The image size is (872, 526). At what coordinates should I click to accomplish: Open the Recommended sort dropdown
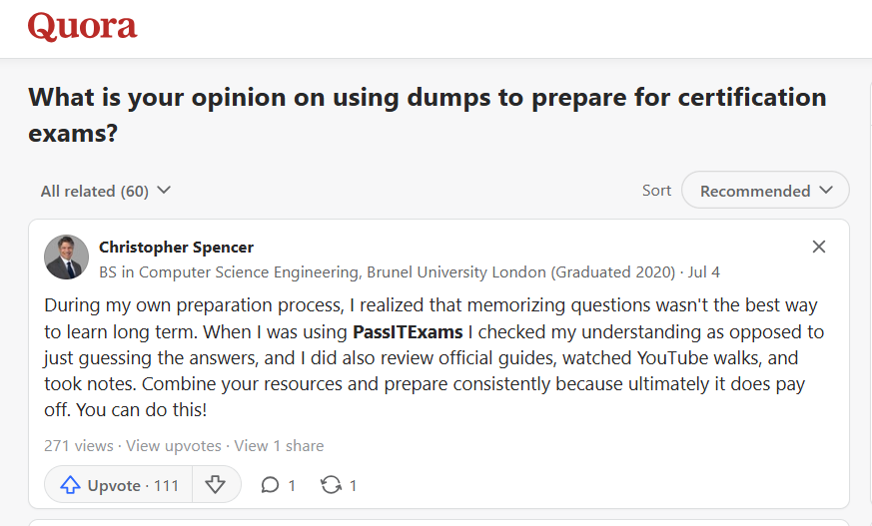[x=765, y=191]
